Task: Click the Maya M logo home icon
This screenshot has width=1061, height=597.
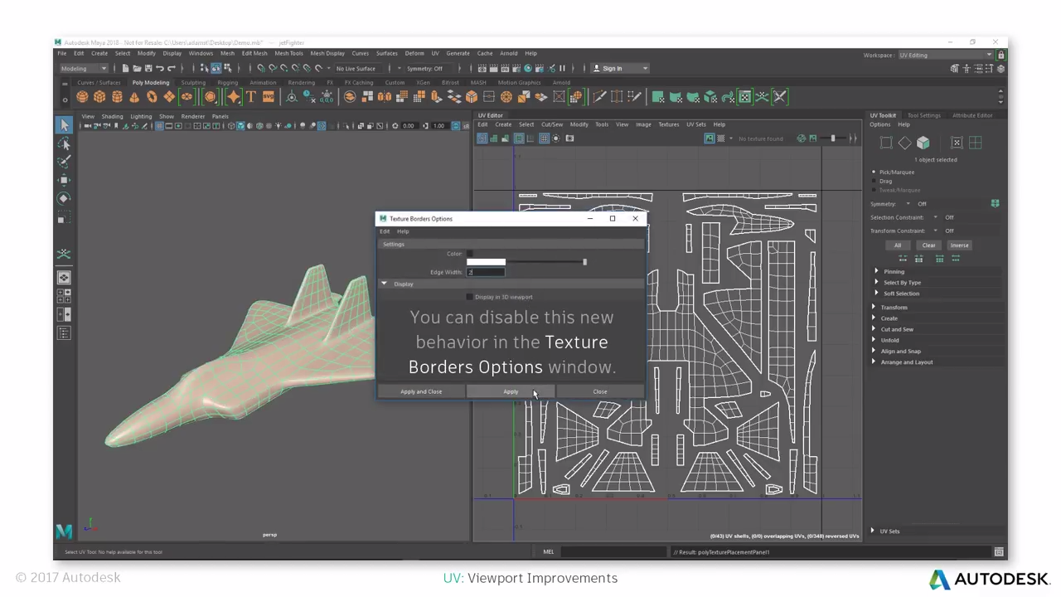Action: 64,531
